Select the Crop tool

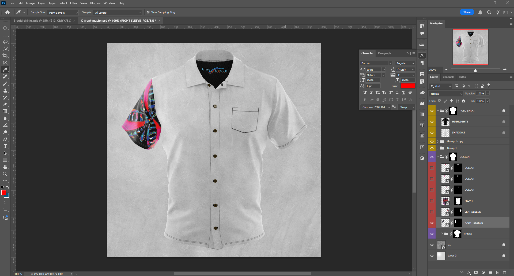[5, 56]
